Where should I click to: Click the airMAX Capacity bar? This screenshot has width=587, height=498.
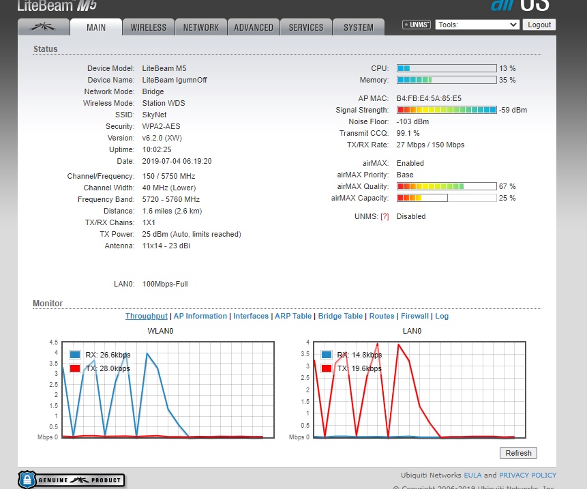(x=447, y=198)
